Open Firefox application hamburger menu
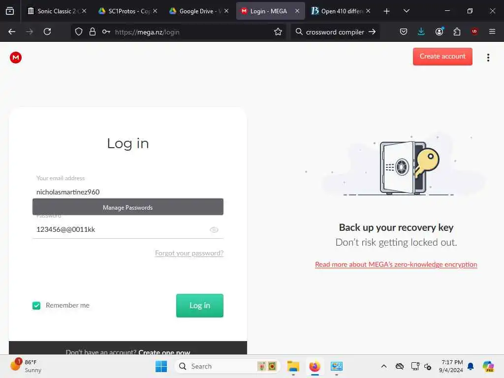Viewport: 504px width, 378px height. [x=492, y=31]
